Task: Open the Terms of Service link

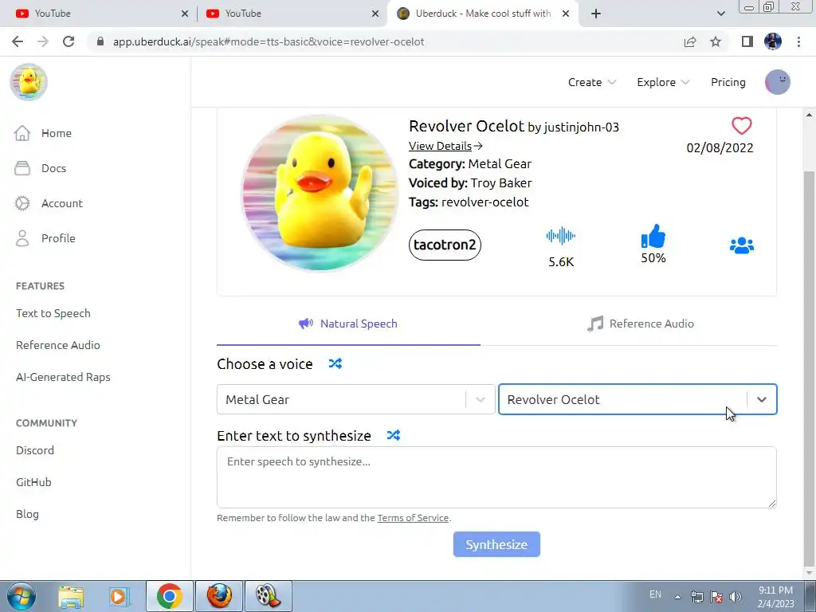Action: pos(413,518)
